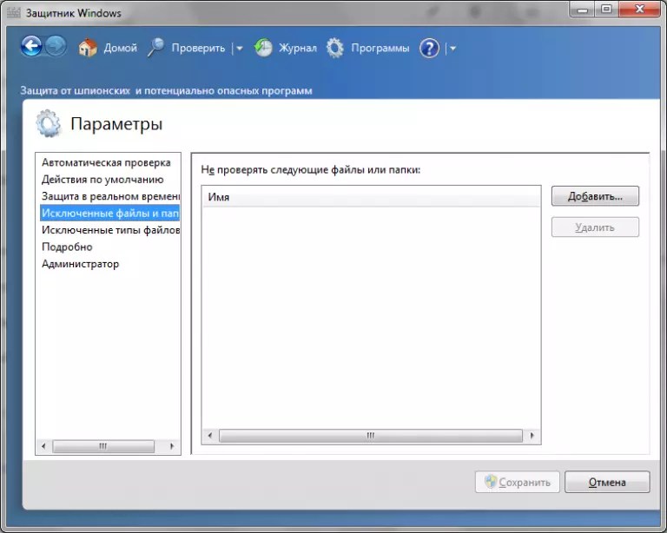Click the Проверить magnifier icon
Viewport: 667px width, 533px height.
[x=155, y=47]
